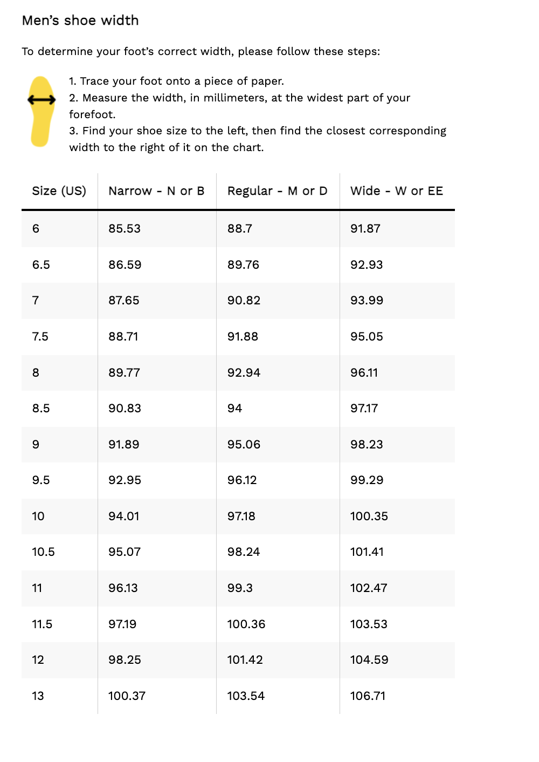
Task: Select the Wide - W or EE header
Action: point(396,191)
